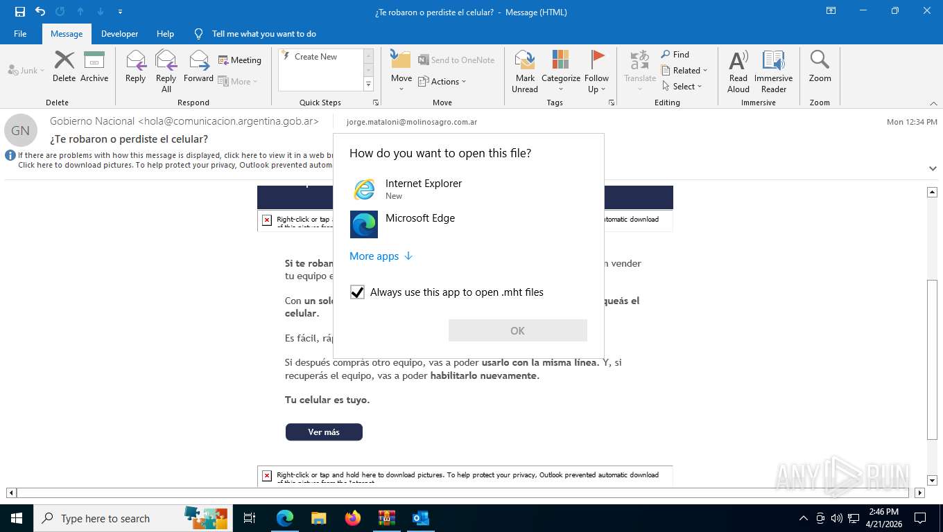This screenshot has height=532, width=943.
Task: Open the More dropdown in Respond group
Action: point(238,81)
